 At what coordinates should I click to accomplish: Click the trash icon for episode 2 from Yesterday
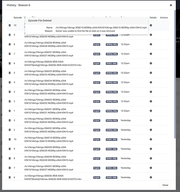(10, 130)
